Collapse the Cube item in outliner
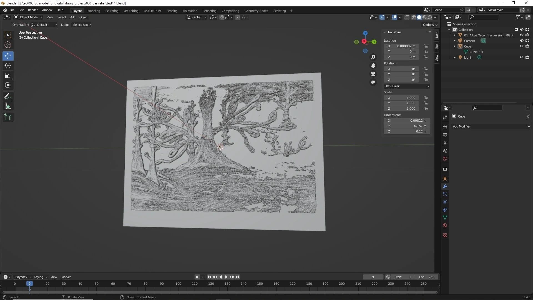Viewport: 533px width, 300px height. (x=455, y=46)
